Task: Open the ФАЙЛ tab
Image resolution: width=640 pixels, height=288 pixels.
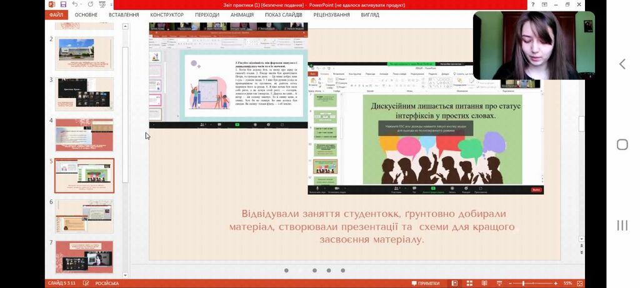Action: (x=56, y=15)
